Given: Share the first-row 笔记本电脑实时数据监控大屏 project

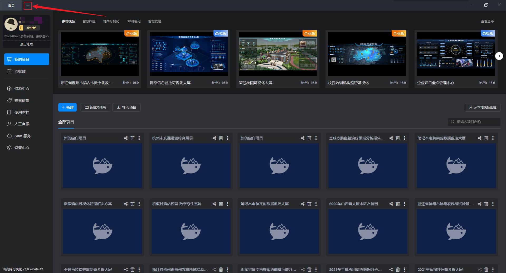Looking at the screenshot, I should point(480,138).
